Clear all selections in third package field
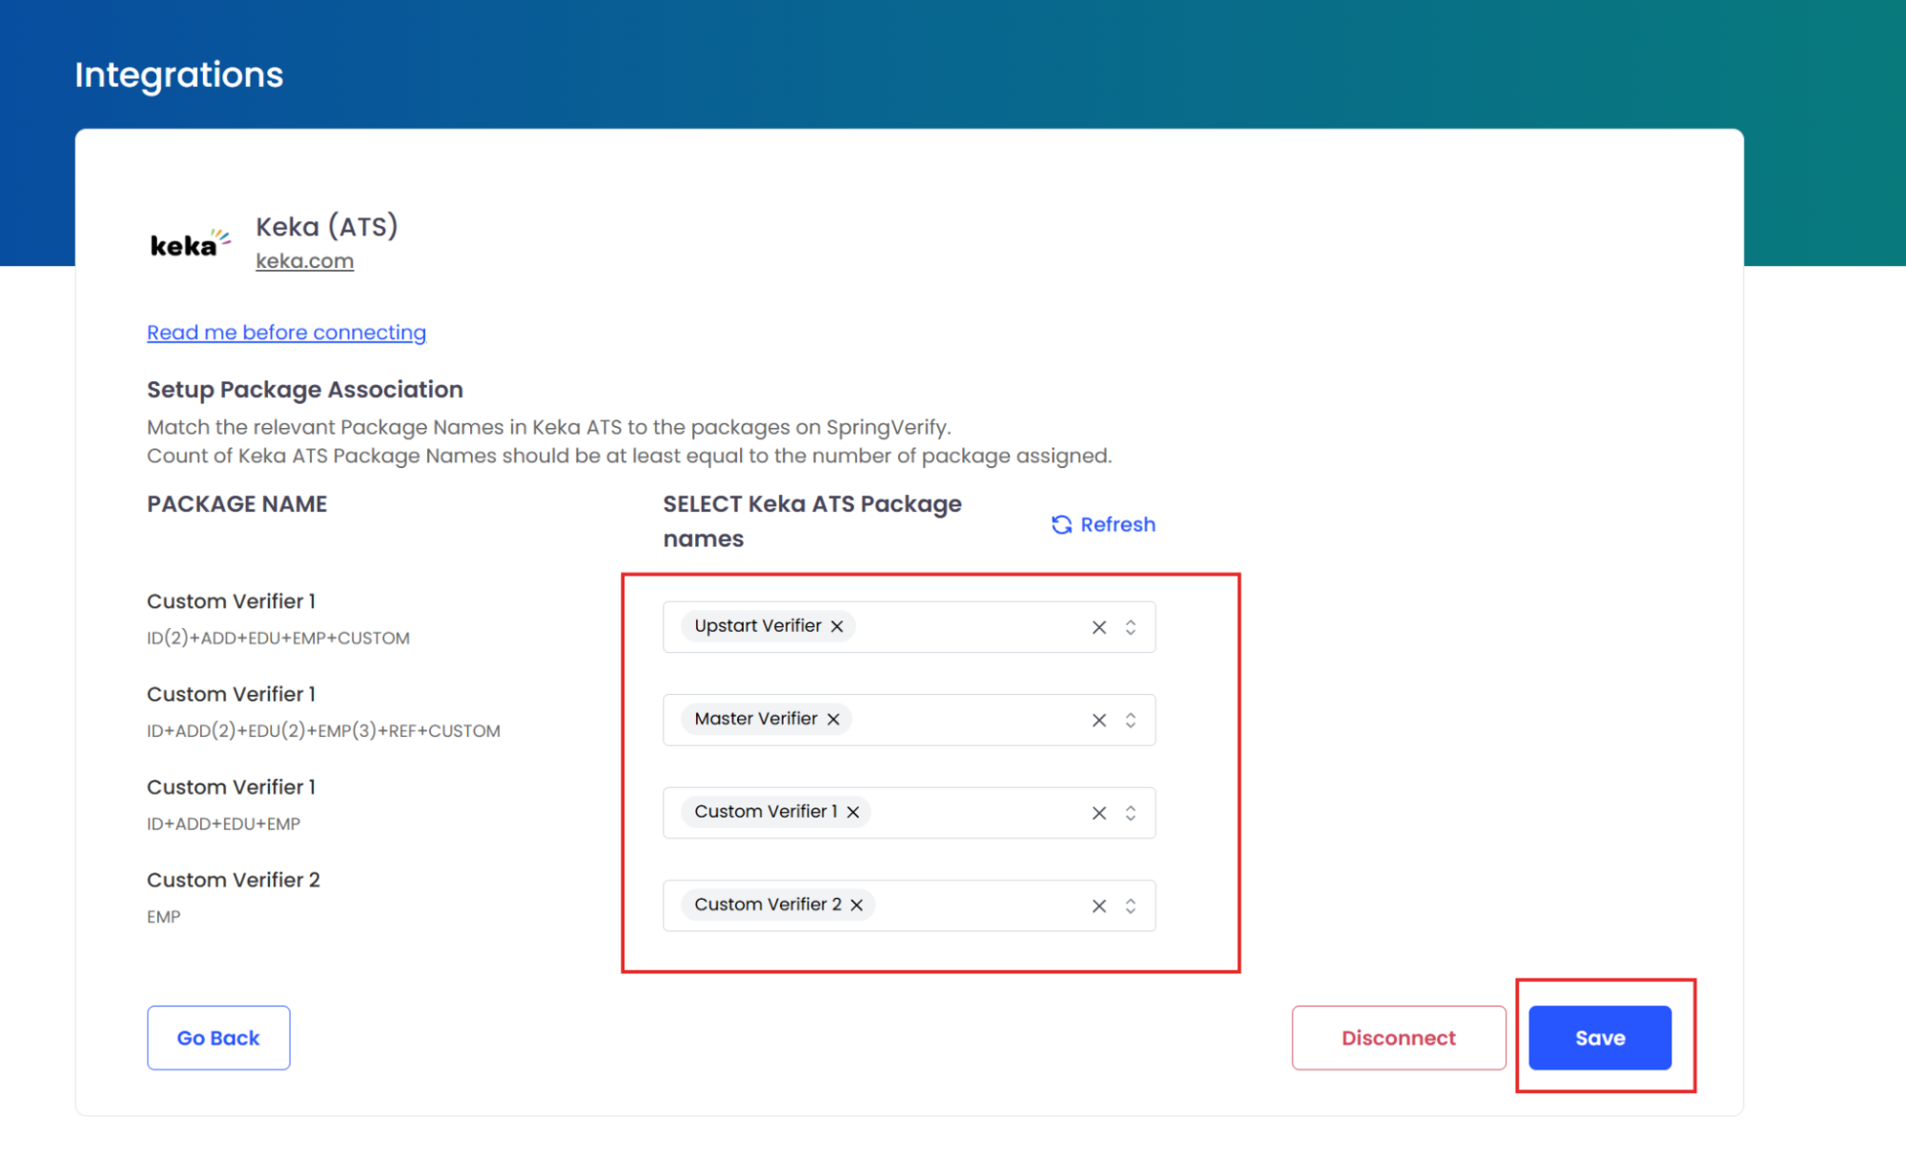Screen dimensions: 1906x1159 [x=1099, y=813]
